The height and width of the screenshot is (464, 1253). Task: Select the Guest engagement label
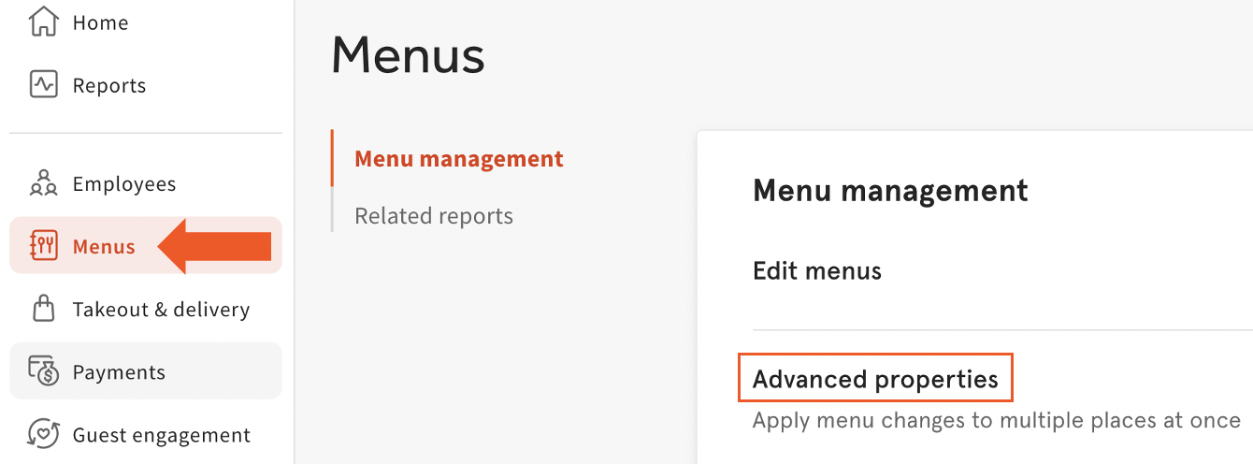(x=162, y=435)
